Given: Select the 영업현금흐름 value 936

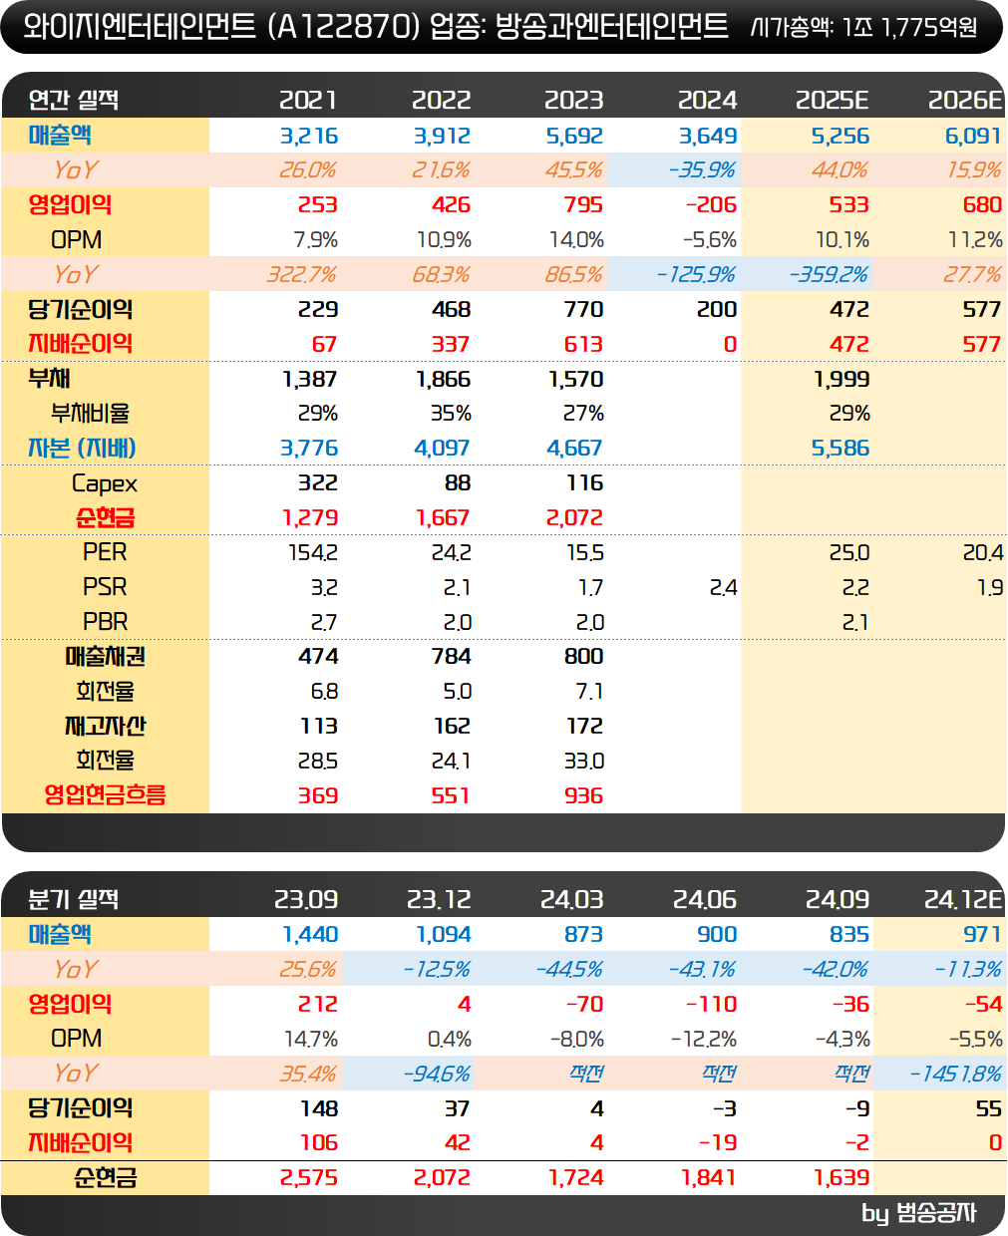Looking at the screenshot, I should coord(584,796).
